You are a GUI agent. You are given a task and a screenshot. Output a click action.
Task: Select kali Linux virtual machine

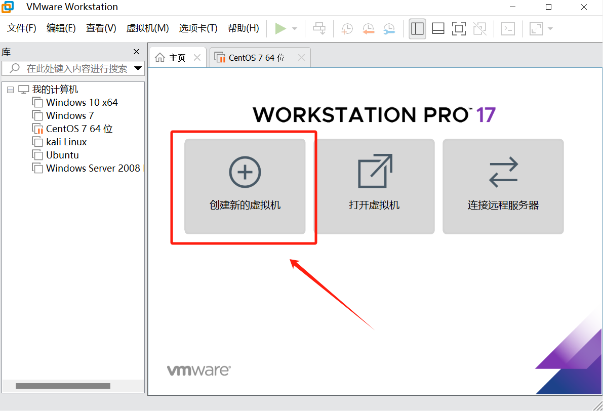pos(66,142)
